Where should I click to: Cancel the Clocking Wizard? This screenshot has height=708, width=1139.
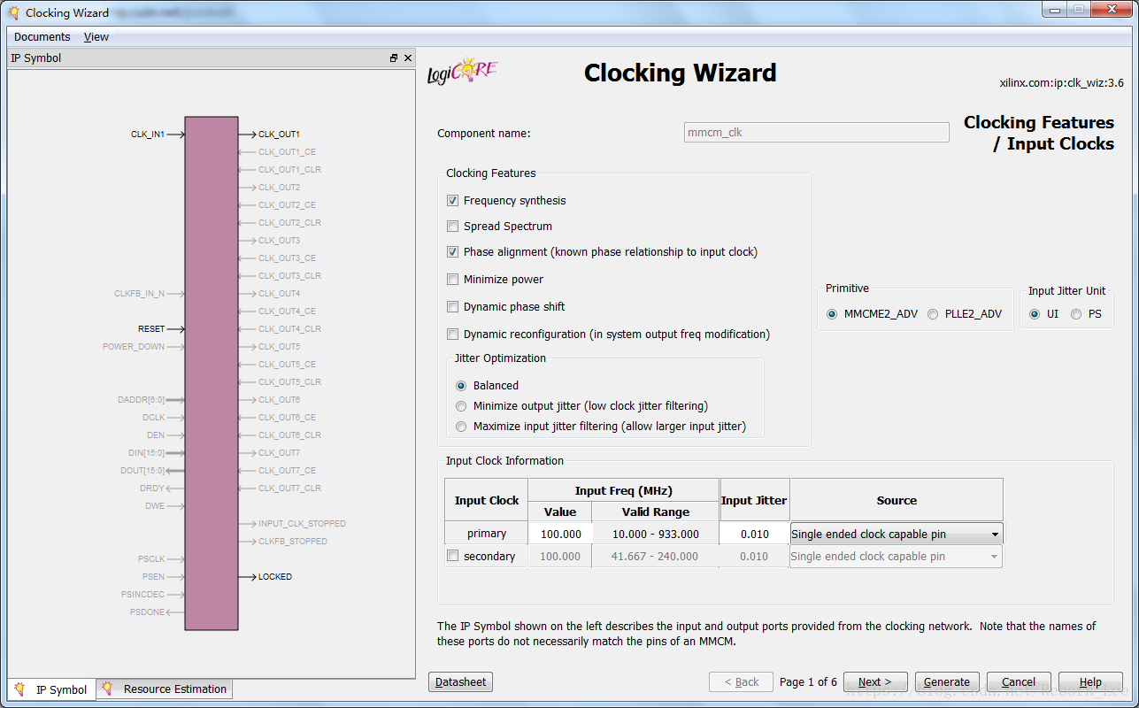pos(1019,682)
